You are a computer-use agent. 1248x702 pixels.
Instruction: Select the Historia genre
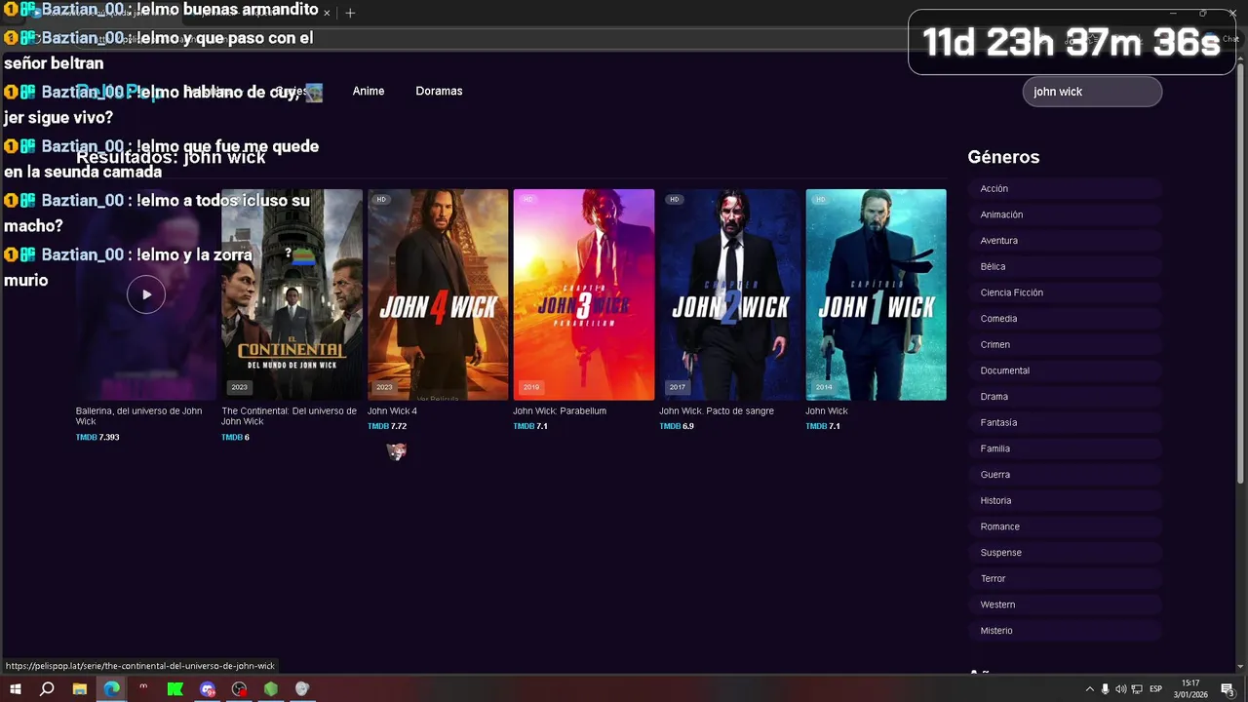1065,501
